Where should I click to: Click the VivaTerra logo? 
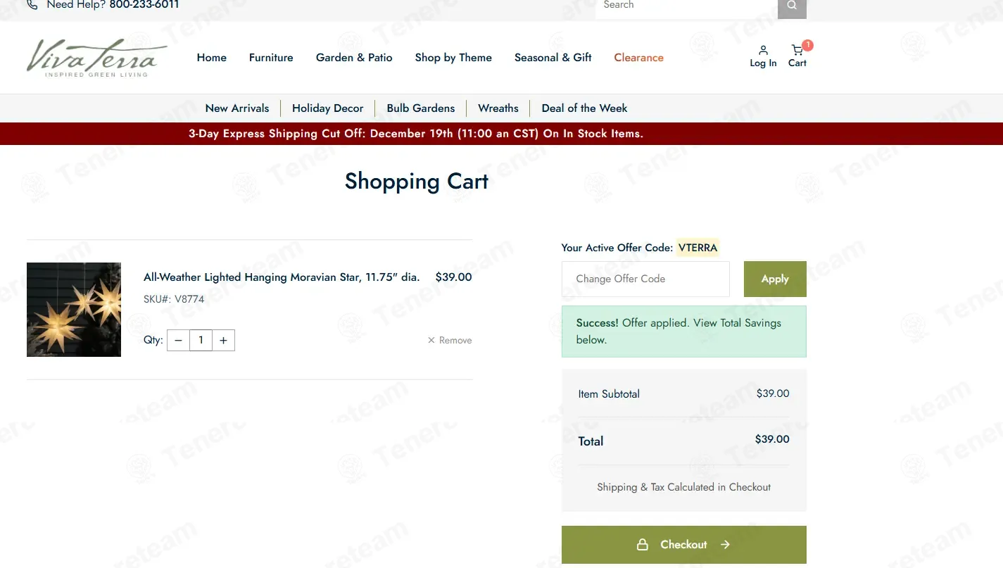tap(96, 58)
